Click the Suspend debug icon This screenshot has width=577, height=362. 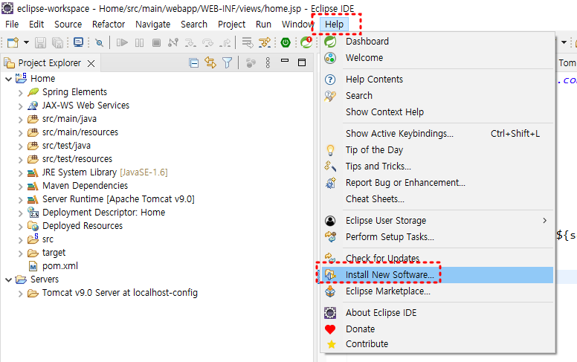(x=140, y=42)
